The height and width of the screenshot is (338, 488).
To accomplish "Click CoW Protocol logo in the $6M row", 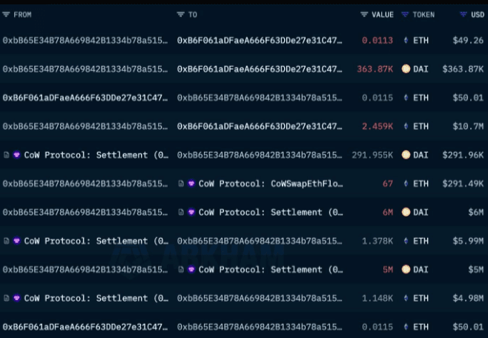I will click(x=191, y=212).
